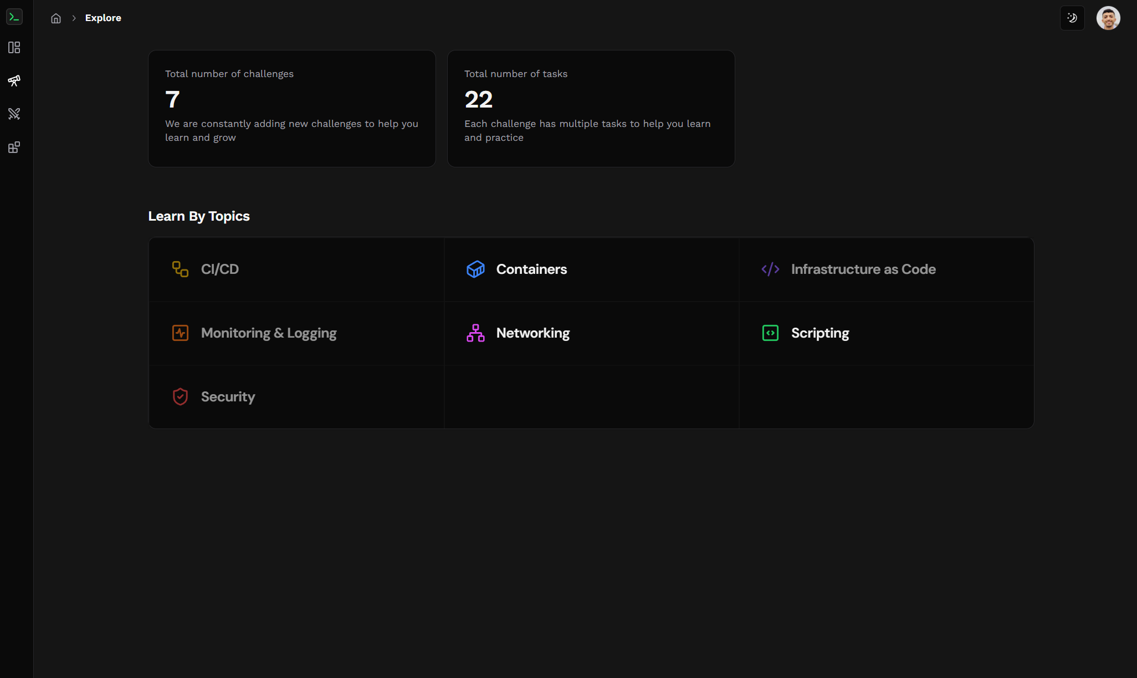The width and height of the screenshot is (1137, 678).
Task: Open the crossed swords challenges icon
Action: [x=14, y=114]
